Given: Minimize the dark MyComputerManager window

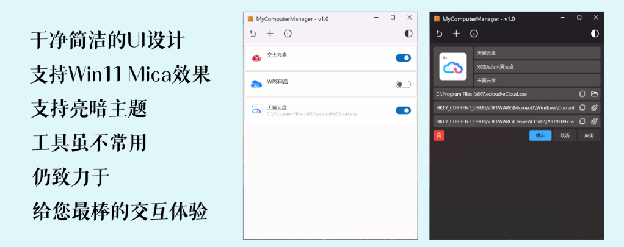Looking at the screenshot, I should tap(562, 18).
